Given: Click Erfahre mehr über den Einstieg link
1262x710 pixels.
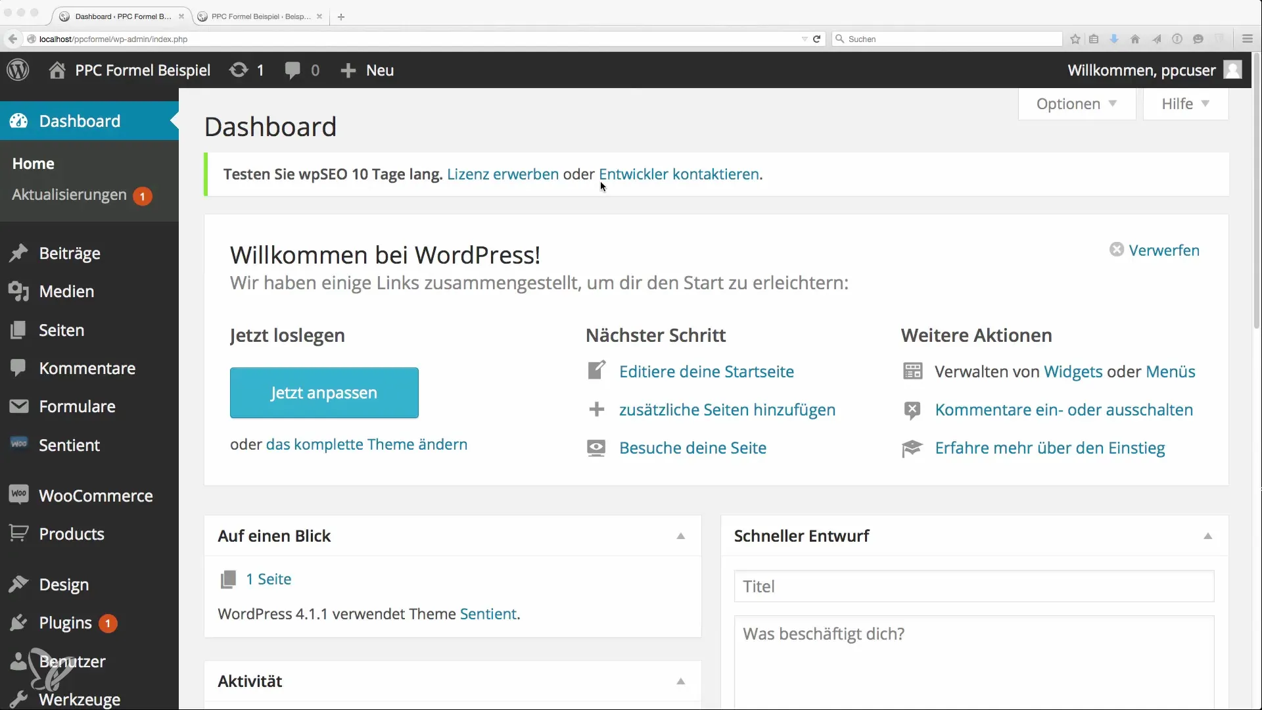Looking at the screenshot, I should click(1050, 448).
